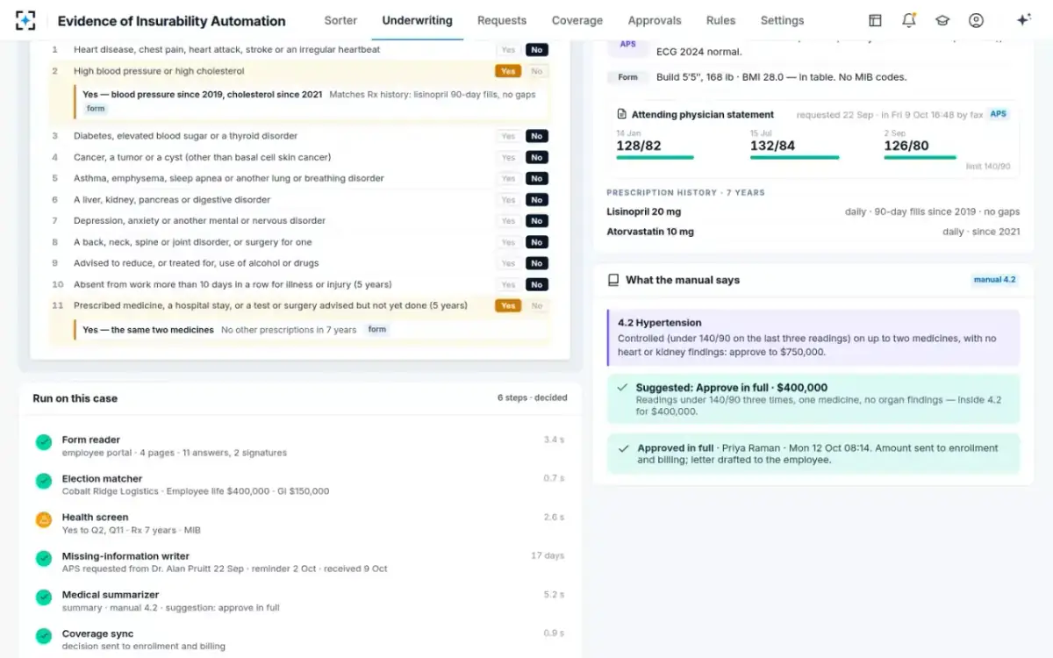The image size is (1053, 658).
Task: Click the Health screen orange warning icon
Action: coord(44,520)
